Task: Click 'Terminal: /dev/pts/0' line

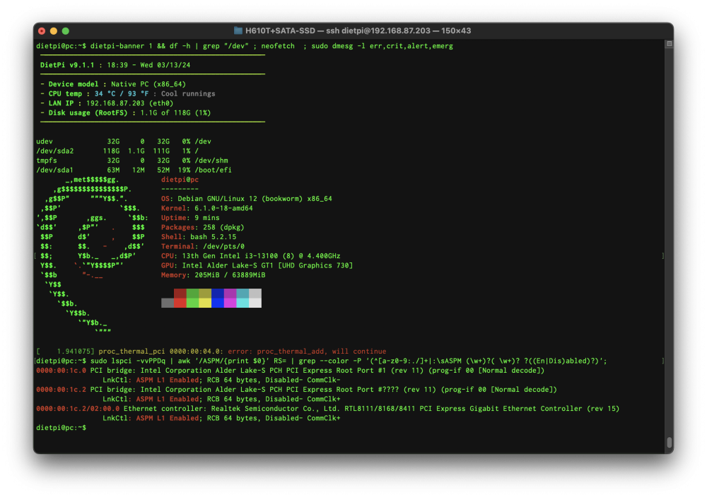Action: pos(202,246)
